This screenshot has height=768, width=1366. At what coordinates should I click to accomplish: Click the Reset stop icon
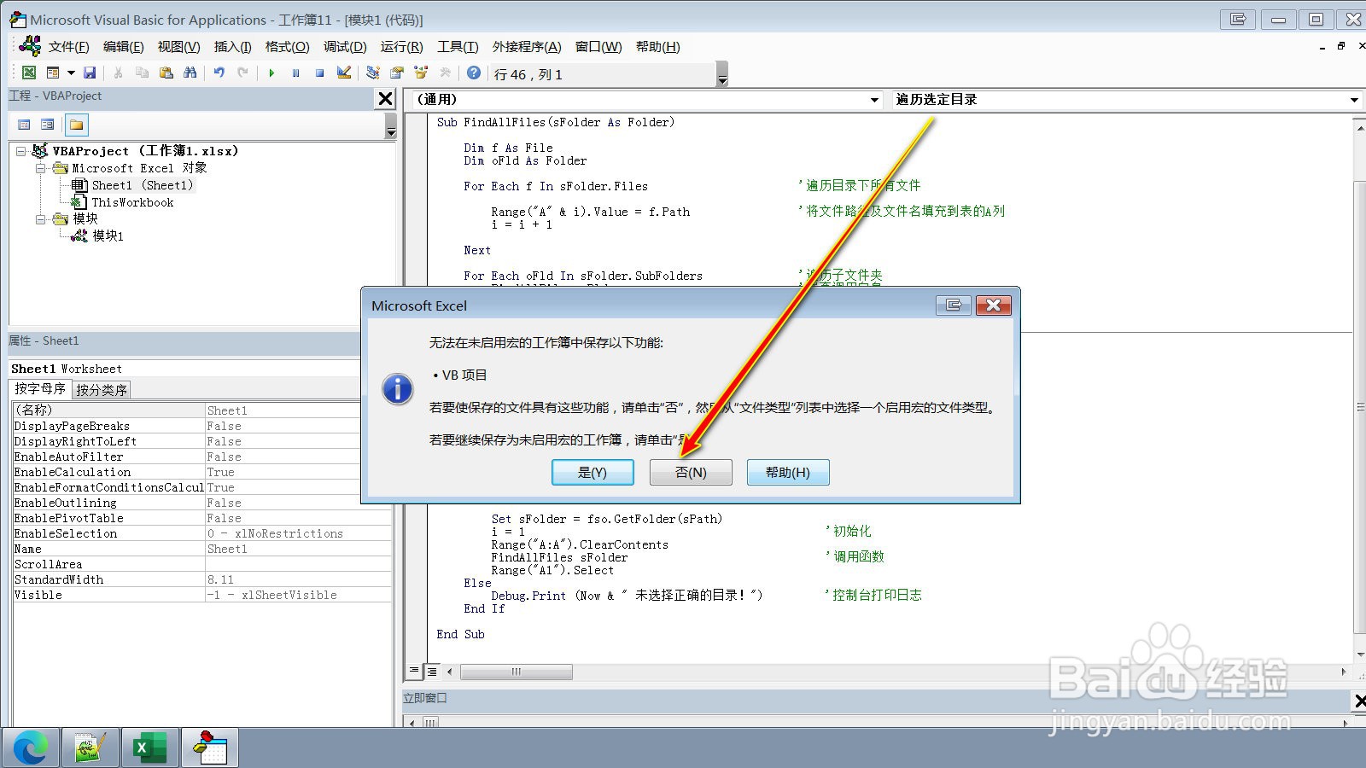click(x=319, y=73)
